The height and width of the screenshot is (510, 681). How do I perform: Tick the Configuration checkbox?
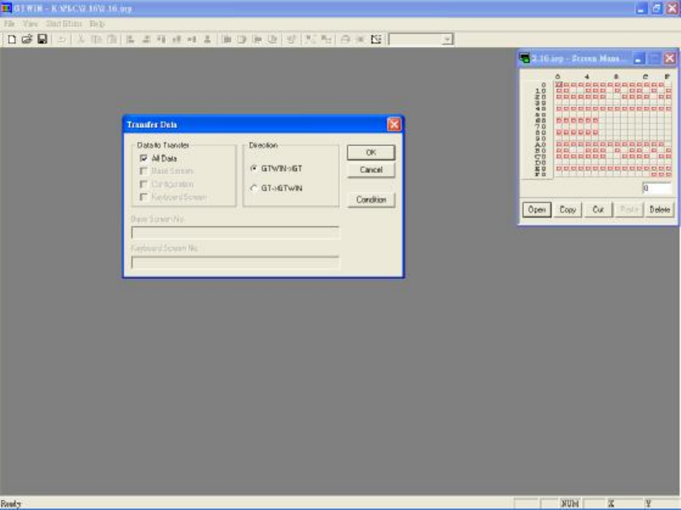tap(144, 184)
